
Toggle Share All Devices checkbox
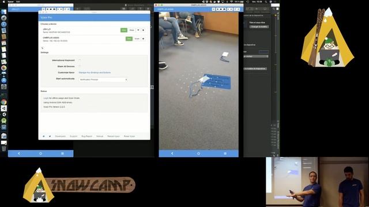coord(80,67)
